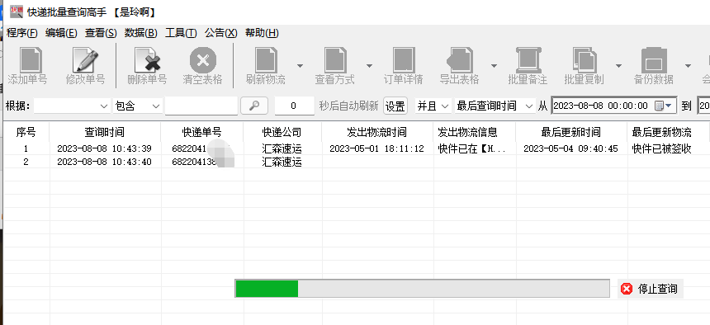Click the 批量复制 toolbar icon
The image size is (710, 325).
[585, 59]
